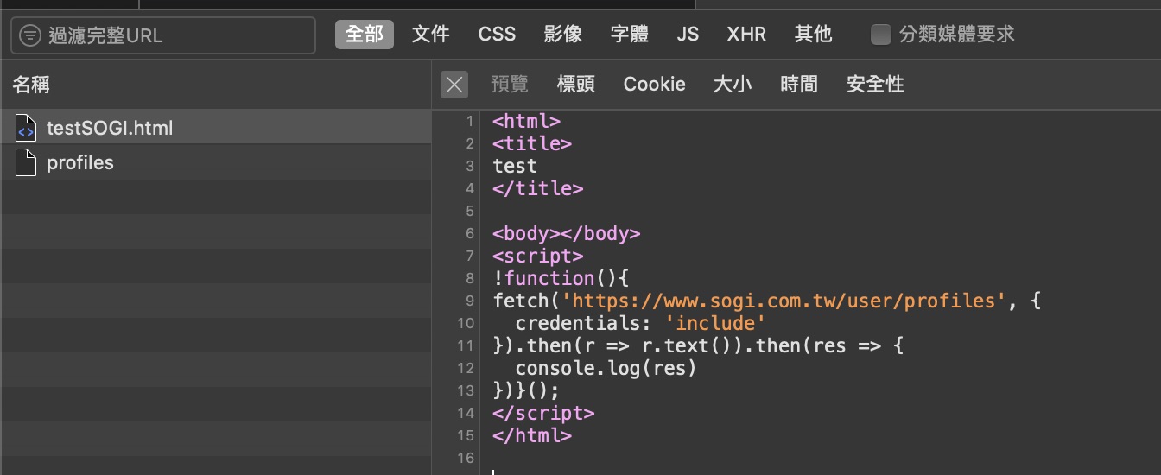Click the closing </script> tag
Viewport: 1161px width, 475px height.
pyautogui.click(x=544, y=413)
